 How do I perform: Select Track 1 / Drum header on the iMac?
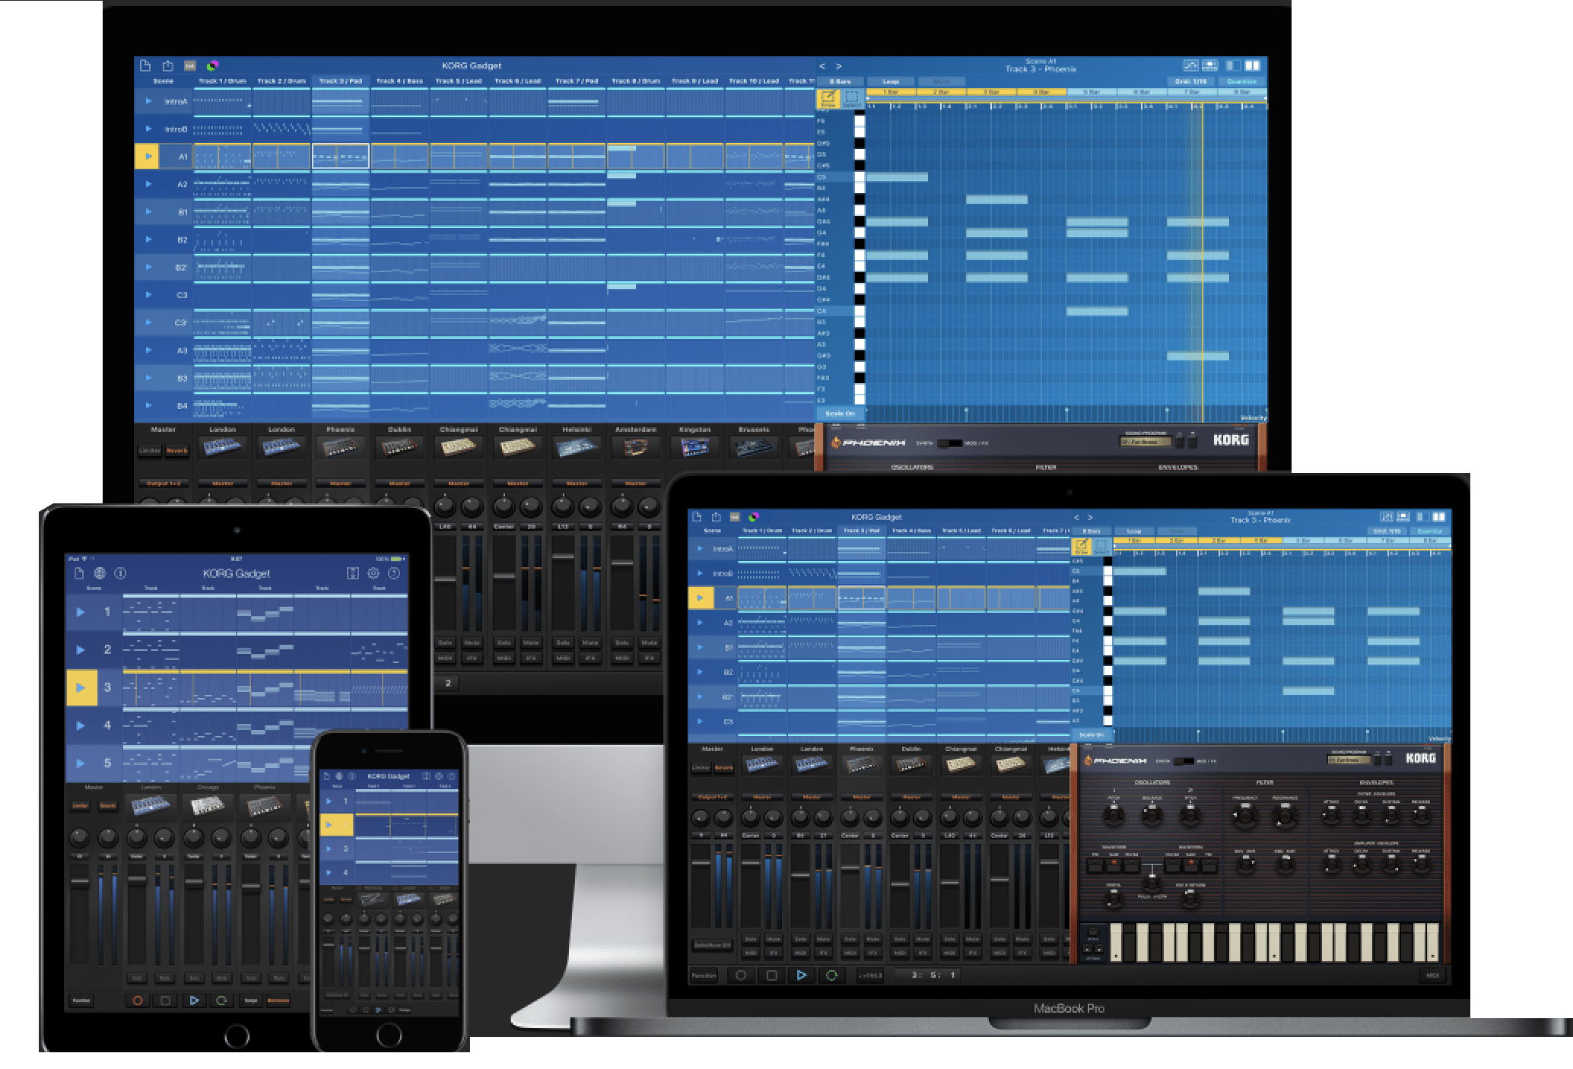[223, 81]
